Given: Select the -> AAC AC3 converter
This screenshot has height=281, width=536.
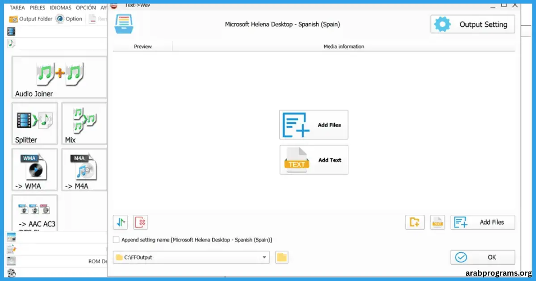Looking at the screenshot, I should pyautogui.click(x=35, y=212).
